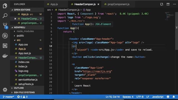Open the Manage gear in activity bar
The width and height of the screenshot is (178, 100).
5,90
